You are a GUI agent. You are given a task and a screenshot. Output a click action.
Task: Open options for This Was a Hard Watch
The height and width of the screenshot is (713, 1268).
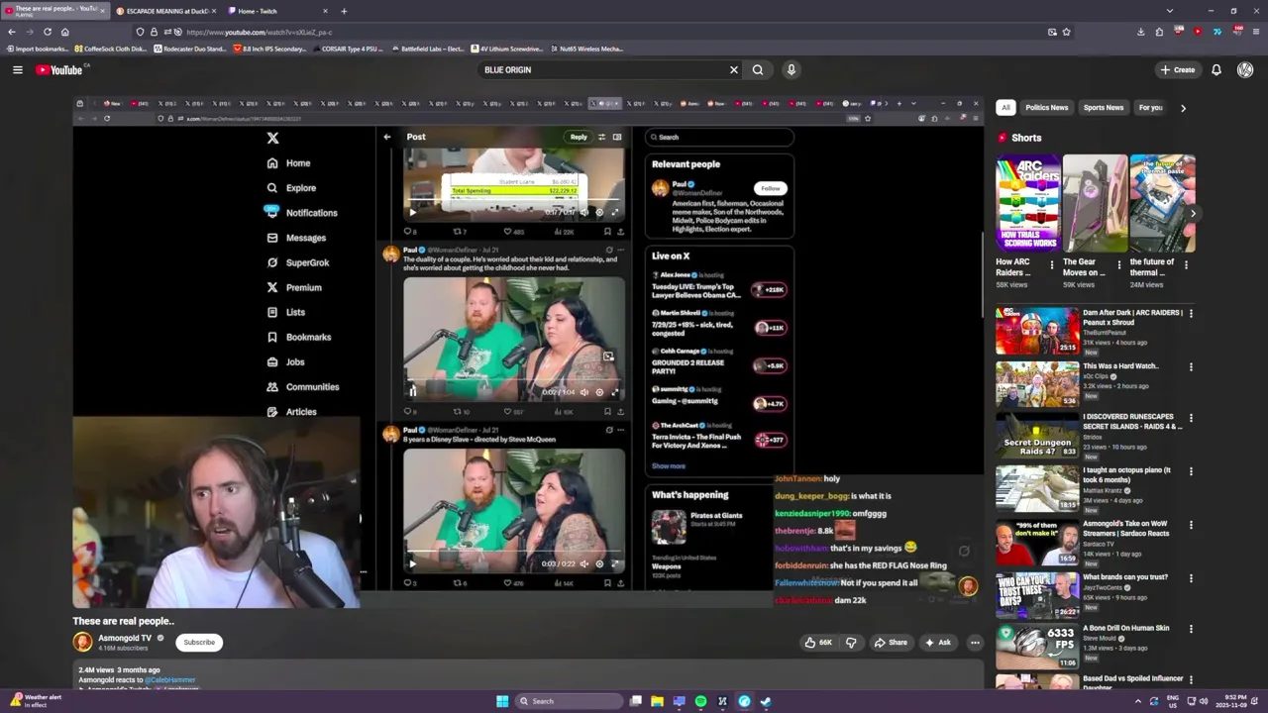click(x=1191, y=366)
